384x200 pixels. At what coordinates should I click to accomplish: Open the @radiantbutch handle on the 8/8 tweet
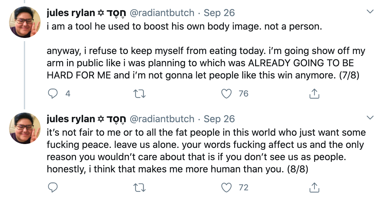pyautogui.click(x=162, y=119)
